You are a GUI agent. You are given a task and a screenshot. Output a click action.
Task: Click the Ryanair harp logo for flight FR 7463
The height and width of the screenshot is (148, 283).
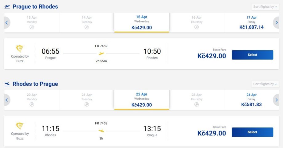pos(20,126)
